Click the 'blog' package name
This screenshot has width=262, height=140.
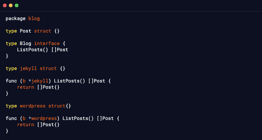point(34,18)
